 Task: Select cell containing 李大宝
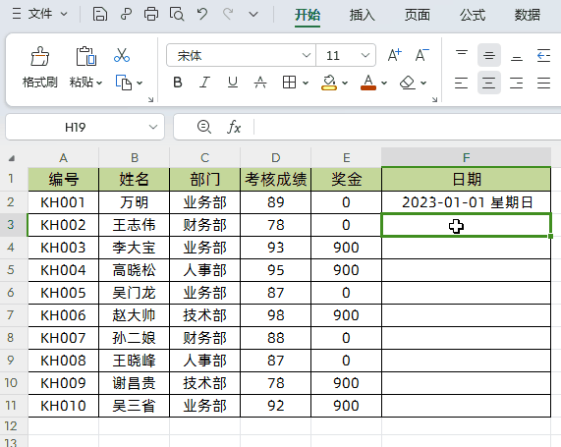(x=134, y=248)
